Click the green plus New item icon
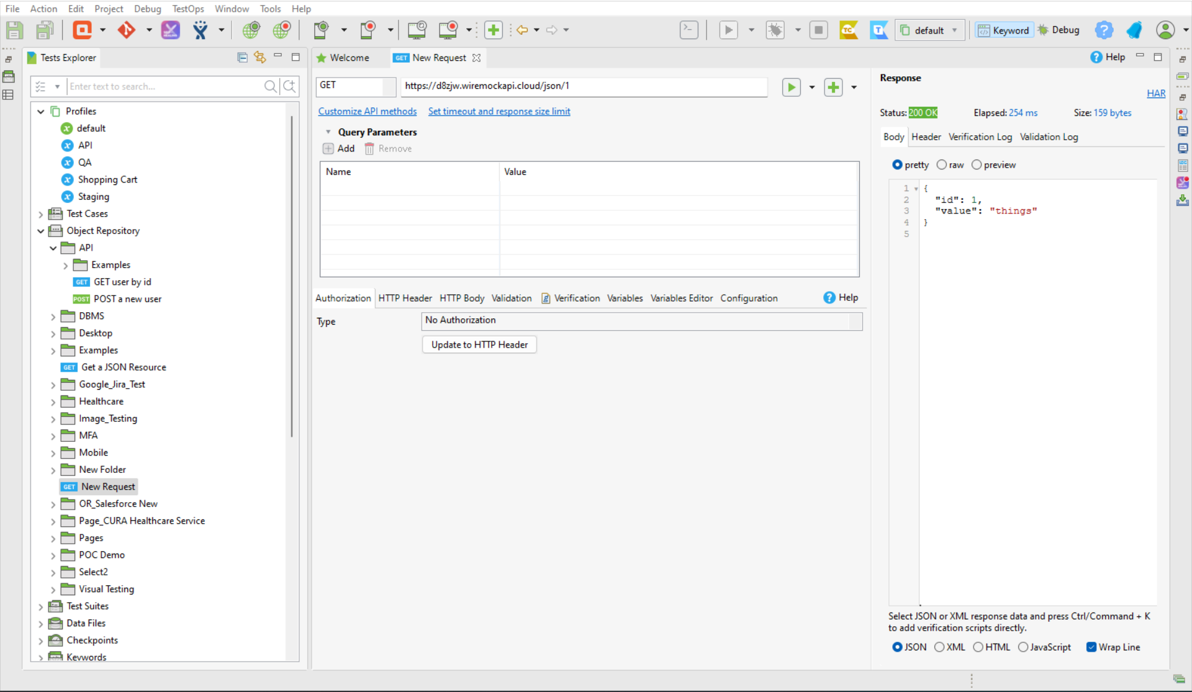 (x=494, y=30)
